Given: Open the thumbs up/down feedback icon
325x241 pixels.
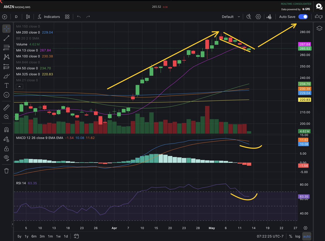Looking at the screenshot, I should pos(319,17).
